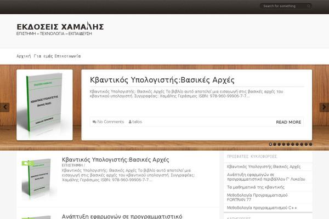This screenshot has height=219, width=329.
Task: Select the second slider pagination dot
Action: [x=275, y=144]
